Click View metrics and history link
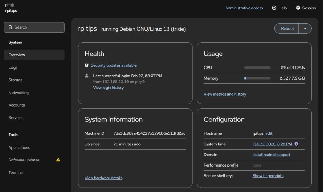Screen dimensions: 323x192 [x=225, y=94]
